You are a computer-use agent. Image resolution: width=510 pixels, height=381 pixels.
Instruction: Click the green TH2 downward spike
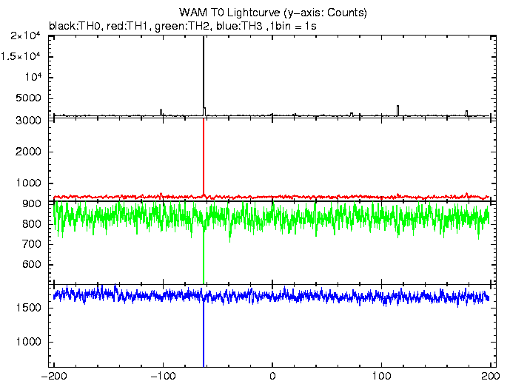(x=204, y=255)
